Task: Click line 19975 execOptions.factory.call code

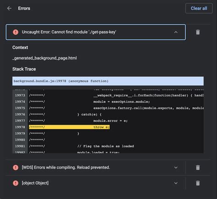Action: click(x=148, y=108)
